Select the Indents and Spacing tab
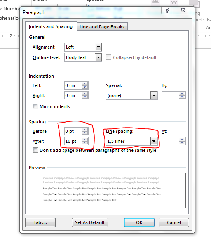The image size is (211, 246). (51, 26)
